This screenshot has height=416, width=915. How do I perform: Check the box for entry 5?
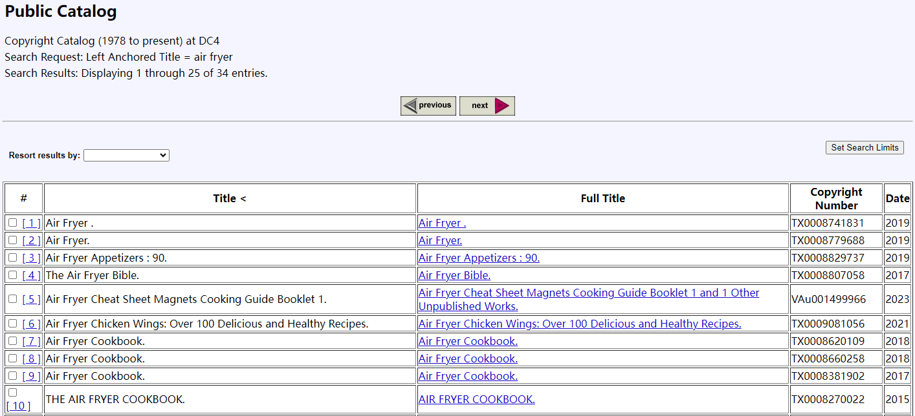pyautogui.click(x=12, y=299)
